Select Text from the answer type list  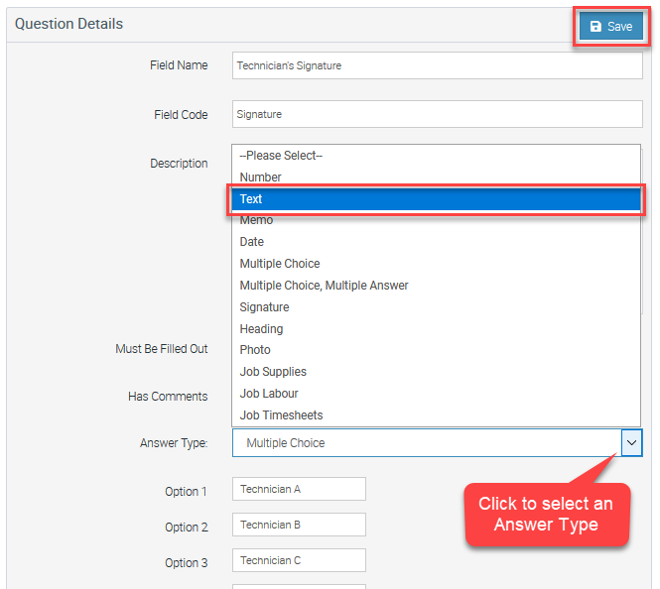pyautogui.click(x=436, y=199)
